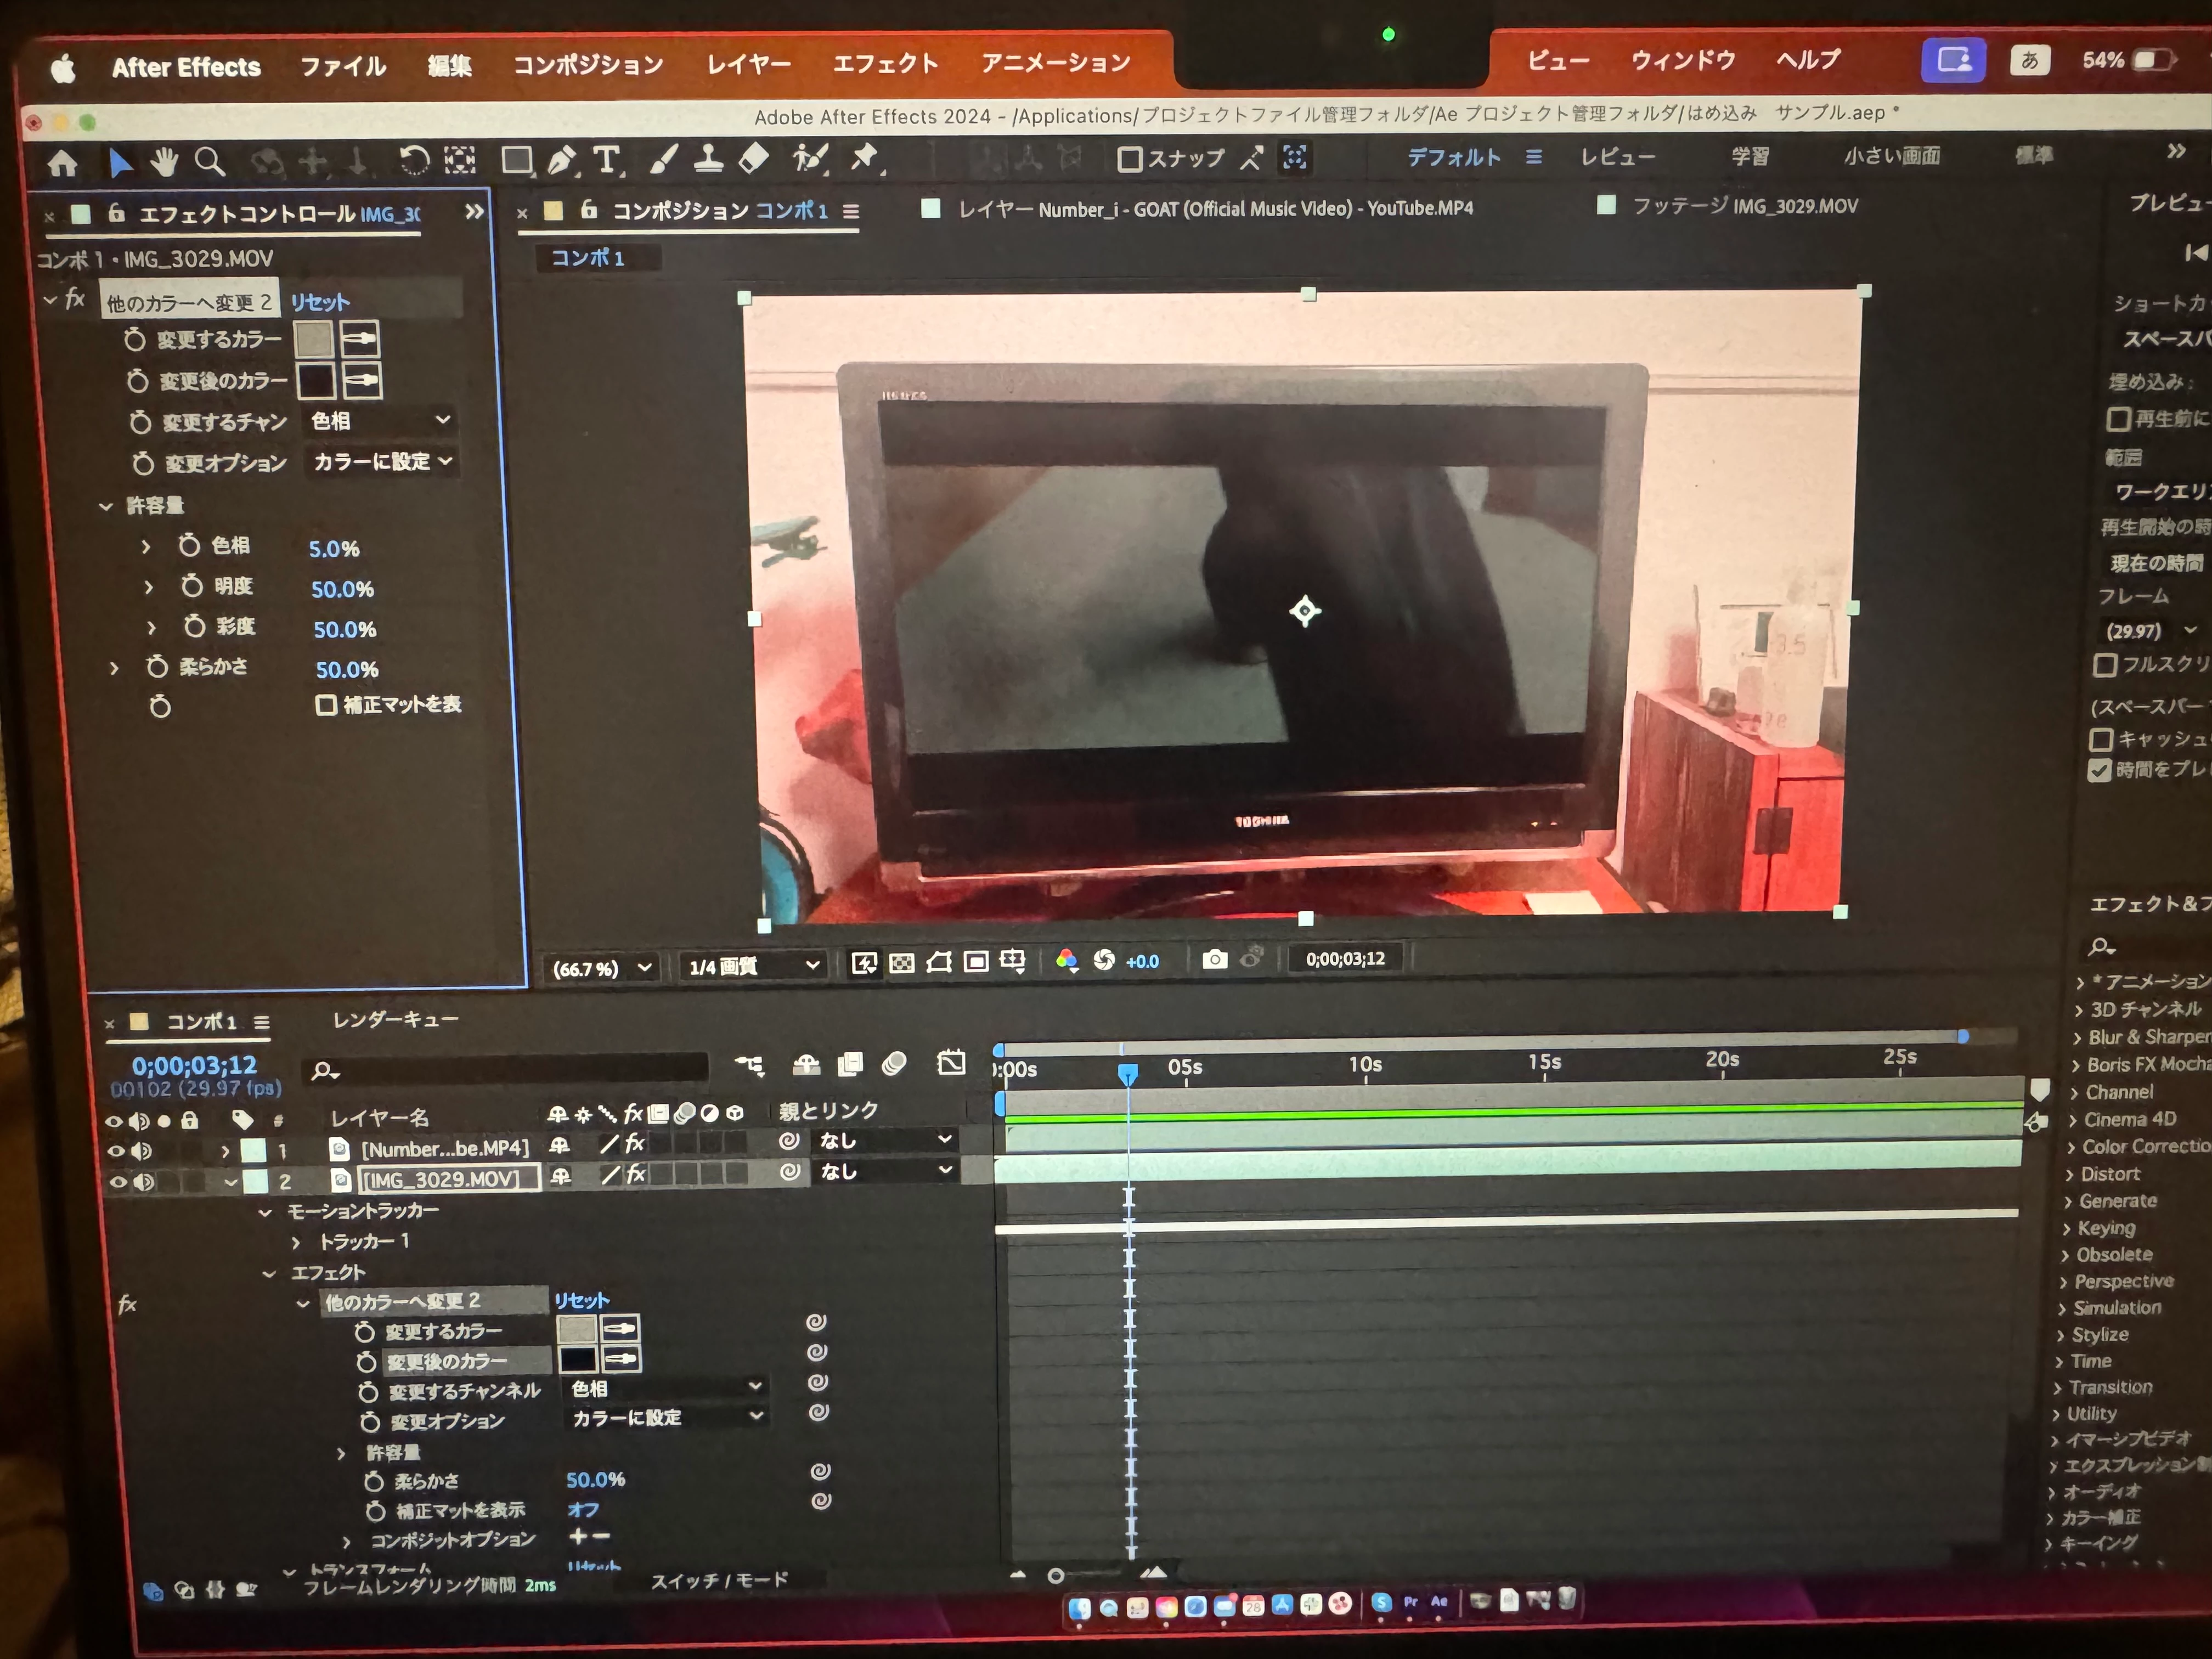Check the 補正マットを表示 checkbox in effect controls
The height and width of the screenshot is (1659, 2212).
[x=326, y=705]
